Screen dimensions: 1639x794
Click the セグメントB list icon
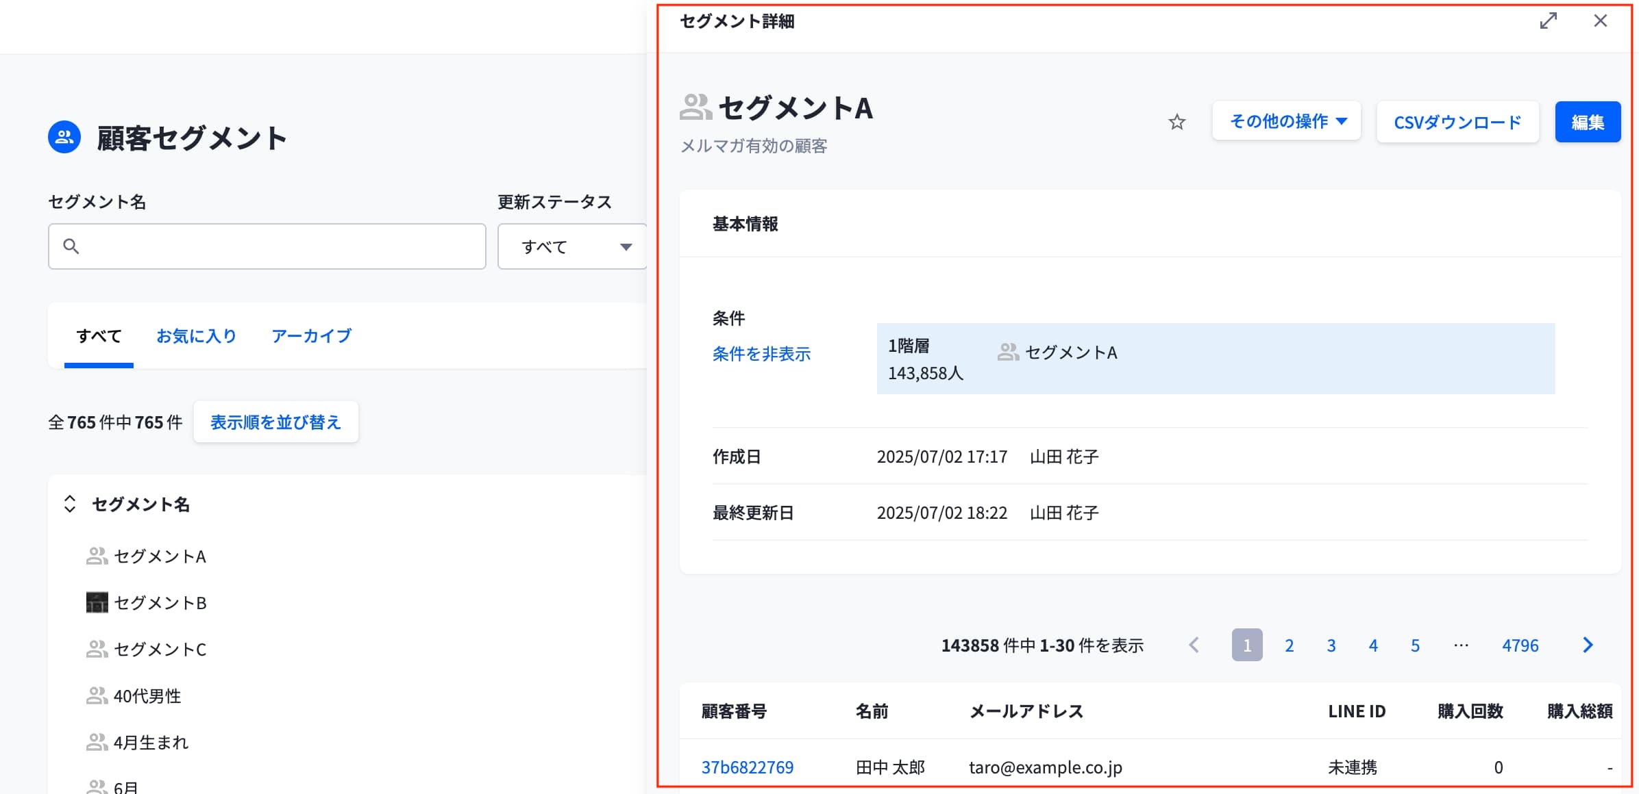[97, 602]
